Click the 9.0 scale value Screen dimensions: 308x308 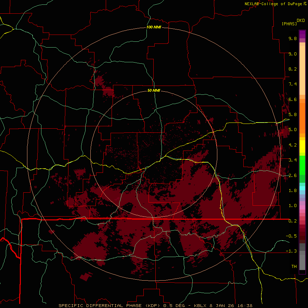pos(293,54)
